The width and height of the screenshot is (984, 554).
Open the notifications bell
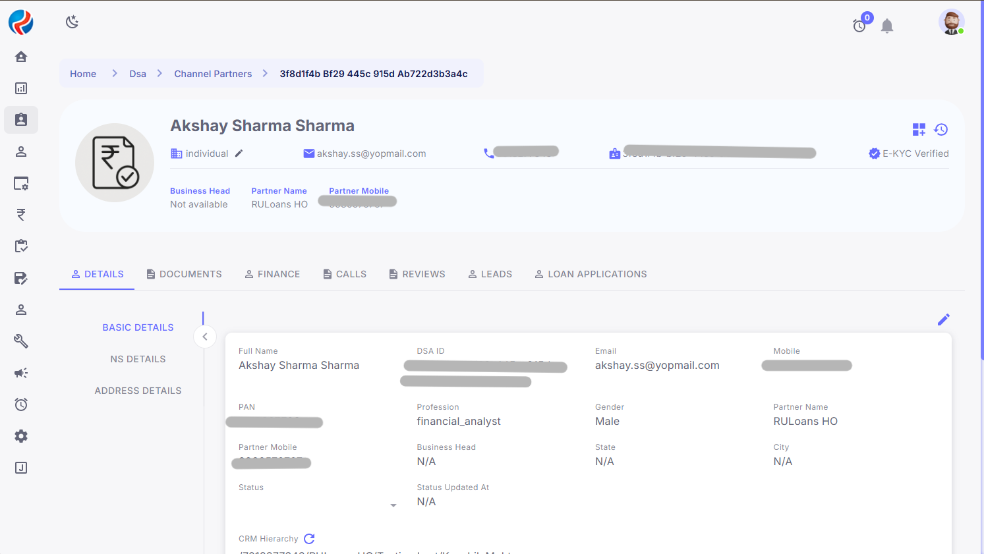point(887,26)
